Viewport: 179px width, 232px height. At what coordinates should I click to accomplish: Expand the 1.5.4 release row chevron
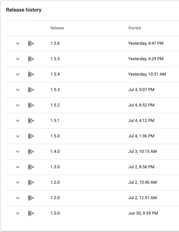18,74
